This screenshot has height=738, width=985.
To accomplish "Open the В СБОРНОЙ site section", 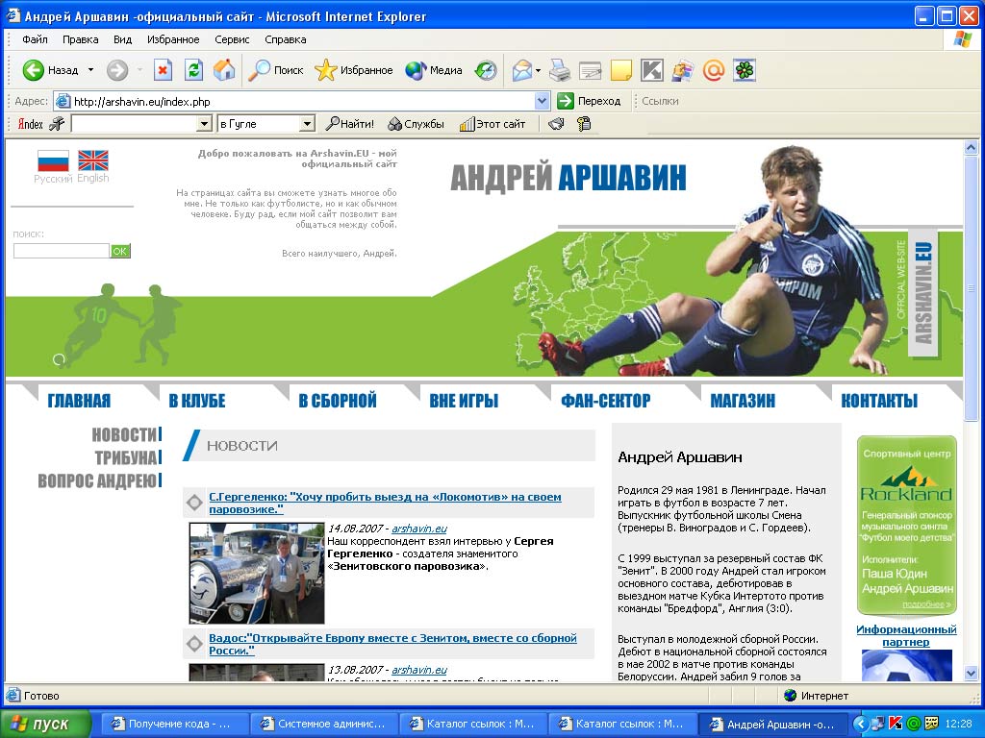I will click(338, 401).
